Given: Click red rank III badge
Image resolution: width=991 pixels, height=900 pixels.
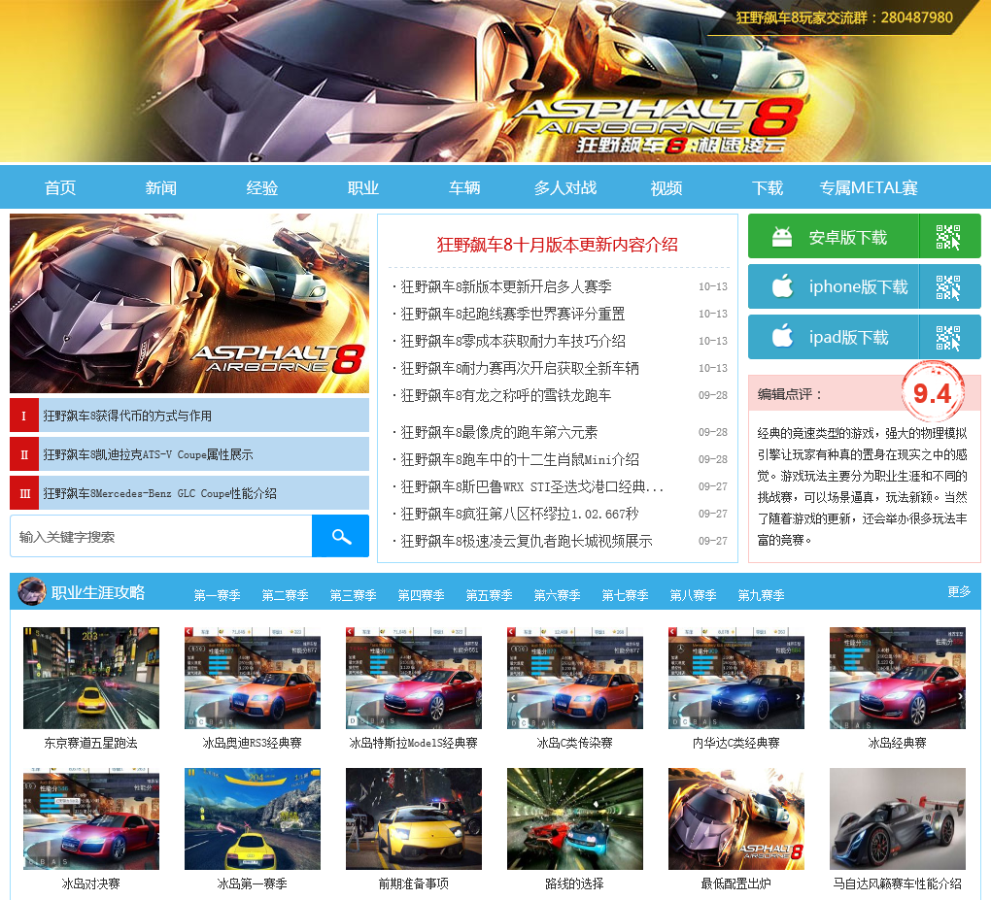Looking at the screenshot, I should [24, 492].
